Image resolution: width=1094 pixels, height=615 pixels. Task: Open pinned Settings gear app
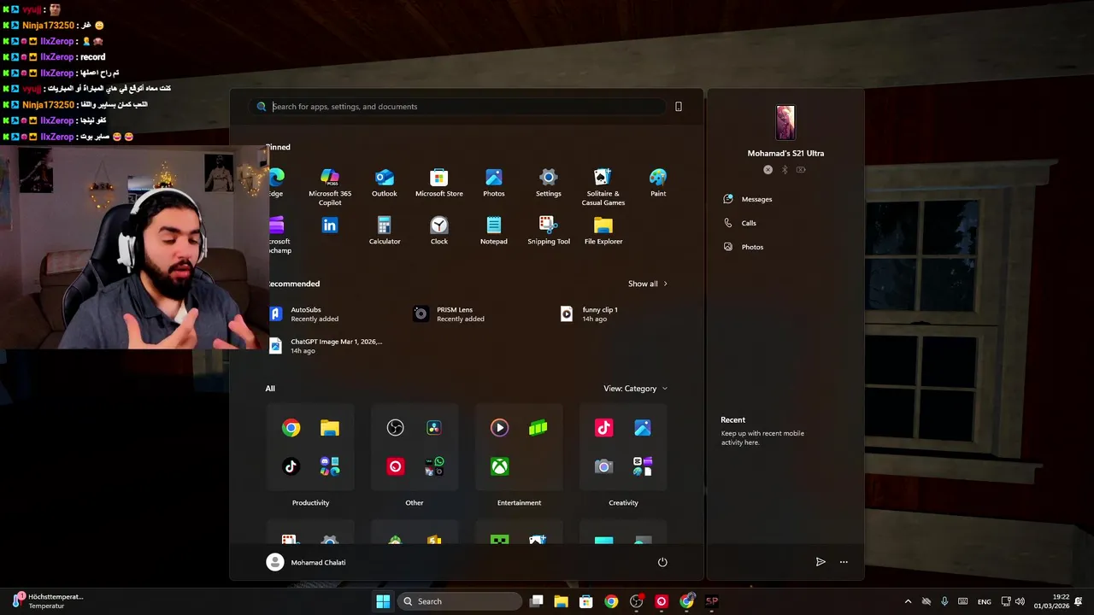[549, 184]
